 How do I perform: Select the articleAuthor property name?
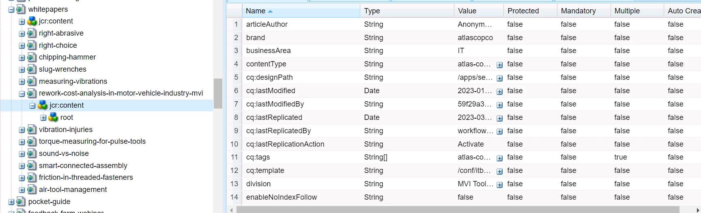tap(267, 24)
